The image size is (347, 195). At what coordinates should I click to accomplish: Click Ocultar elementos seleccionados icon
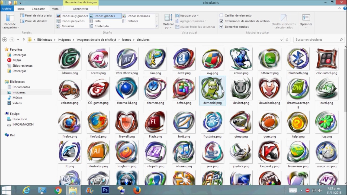(x=284, y=21)
